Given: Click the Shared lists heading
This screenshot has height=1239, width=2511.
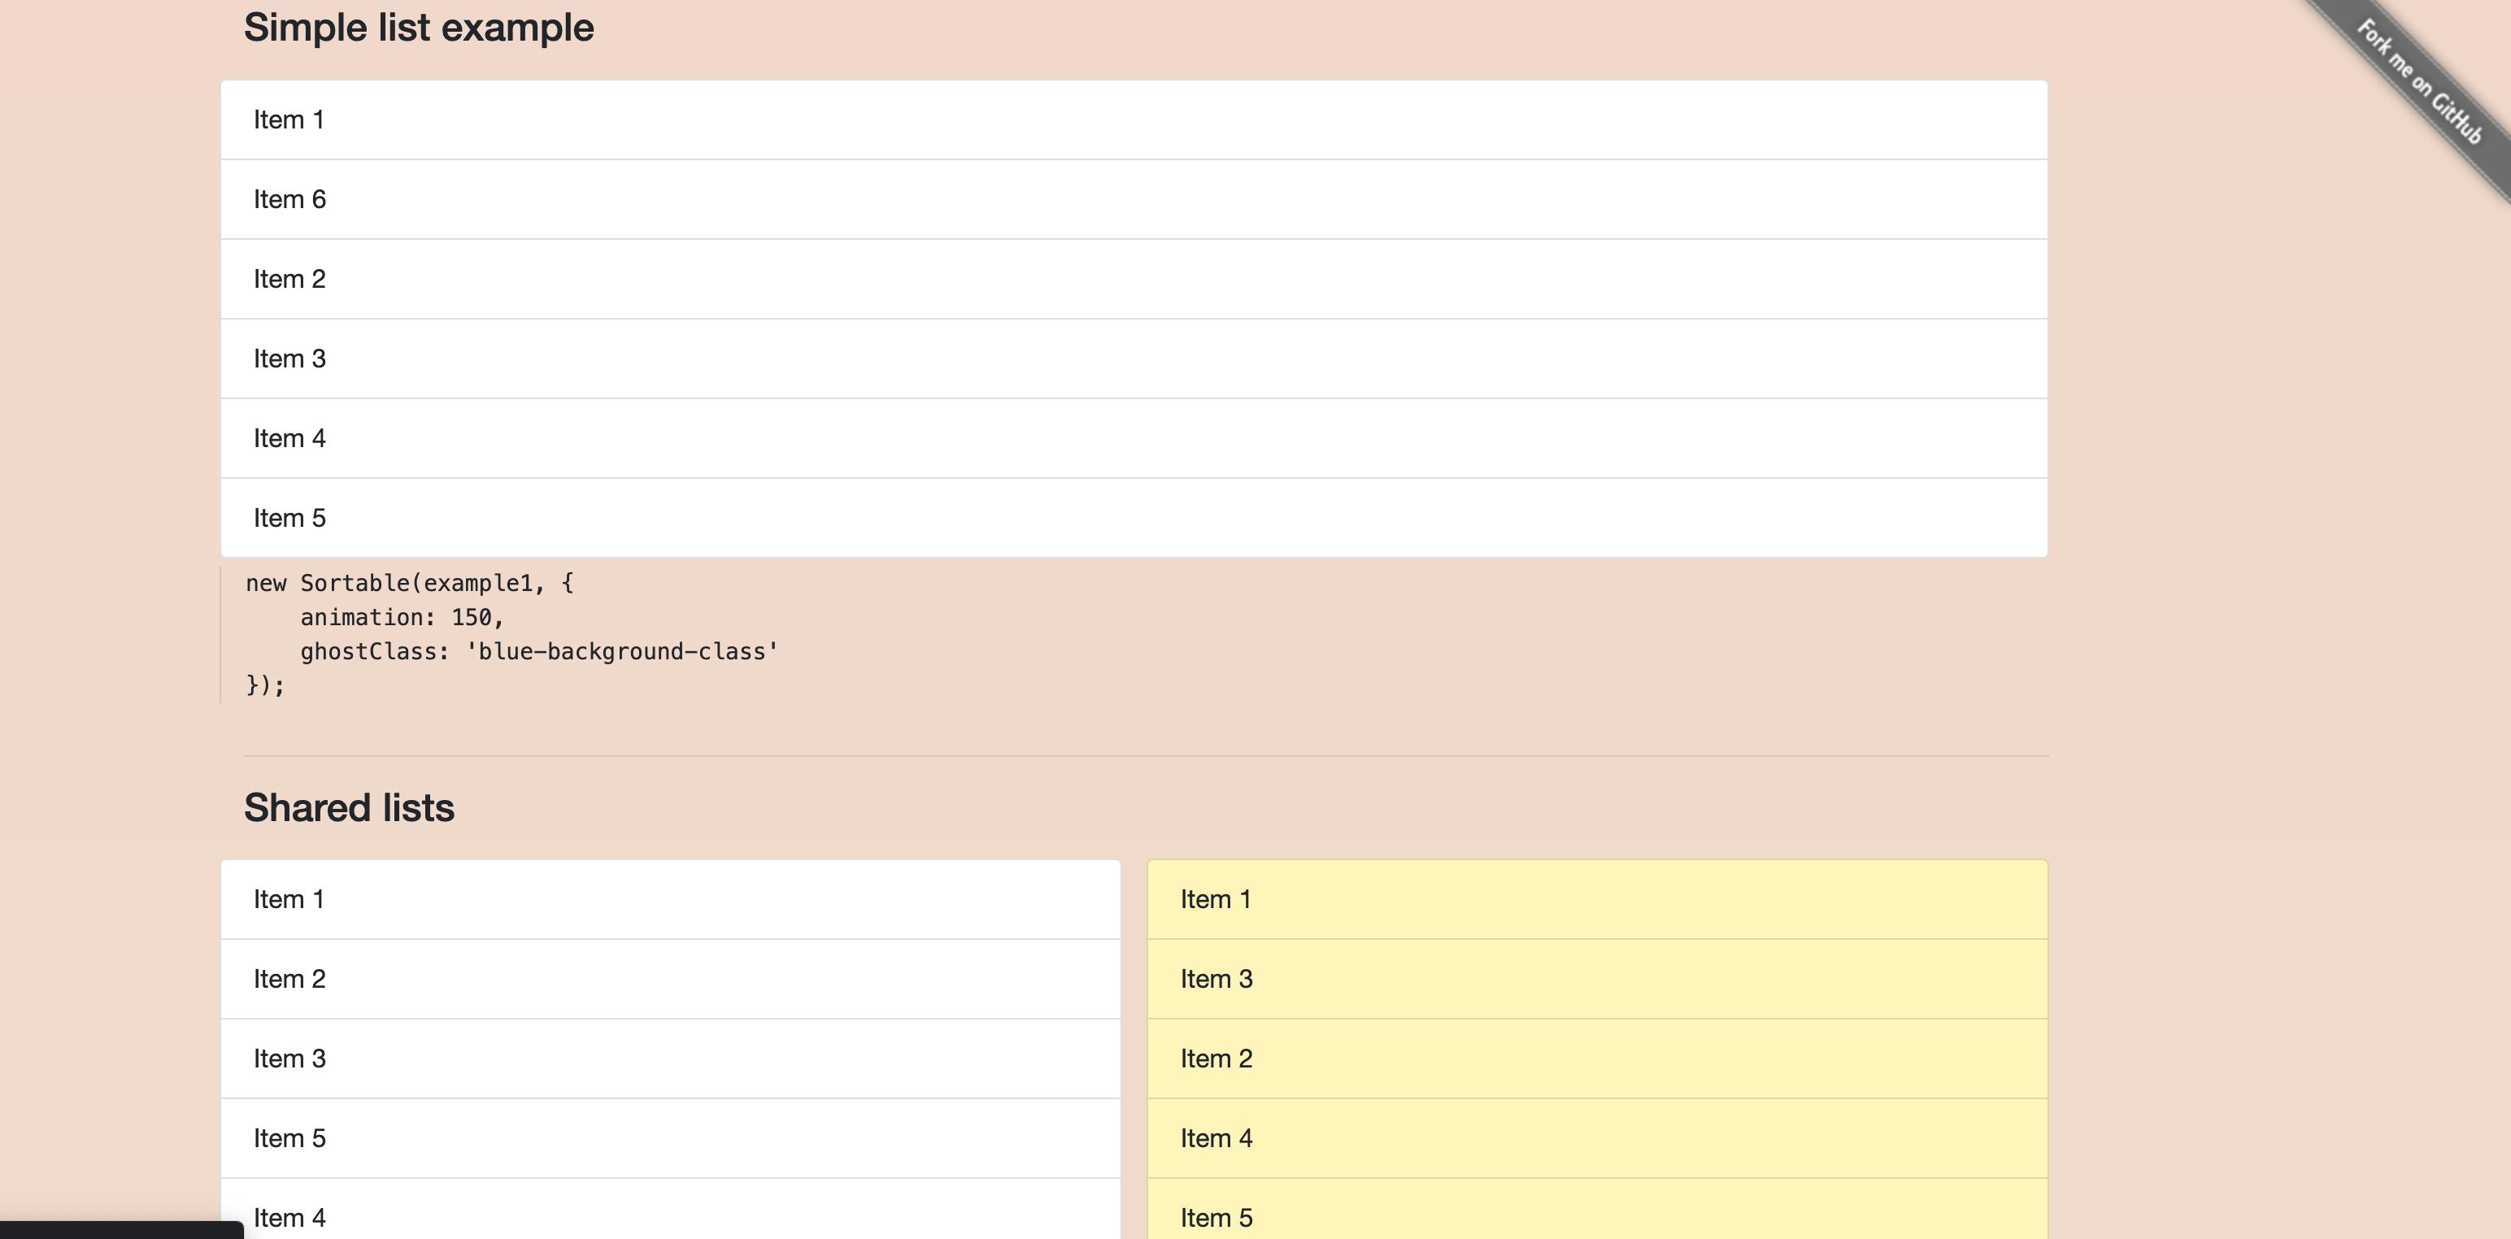Looking at the screenshot, I should tap(349, 808).
